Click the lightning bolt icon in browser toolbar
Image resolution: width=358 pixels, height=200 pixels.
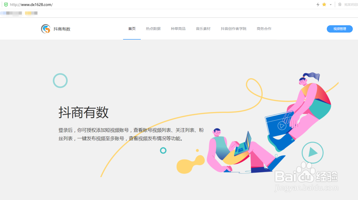point(318,4)
